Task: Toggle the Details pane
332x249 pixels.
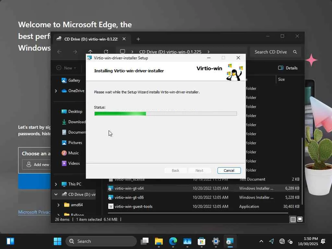Action: point(288,68)
